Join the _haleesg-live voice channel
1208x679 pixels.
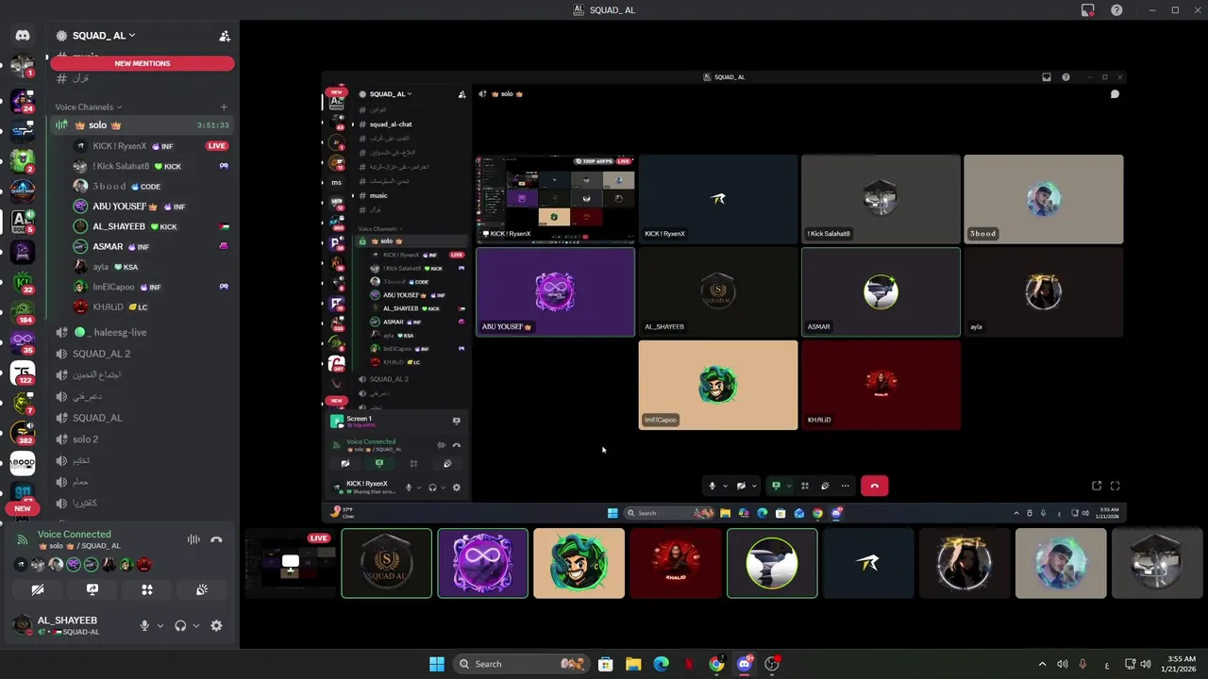tap(142, 332)
